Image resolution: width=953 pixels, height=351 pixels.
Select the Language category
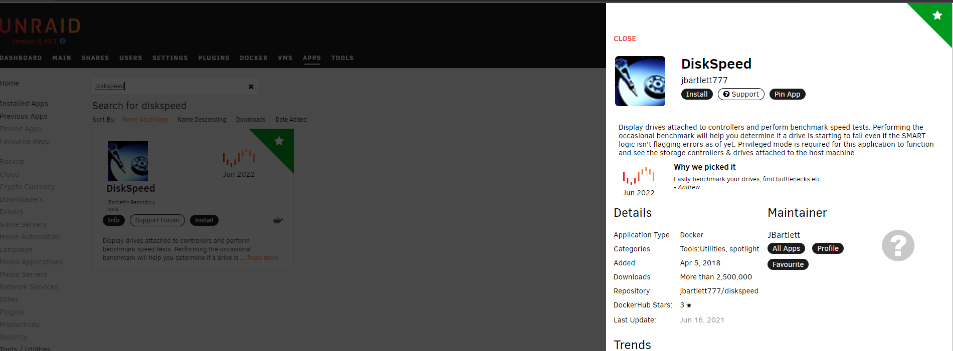(16, 249)
